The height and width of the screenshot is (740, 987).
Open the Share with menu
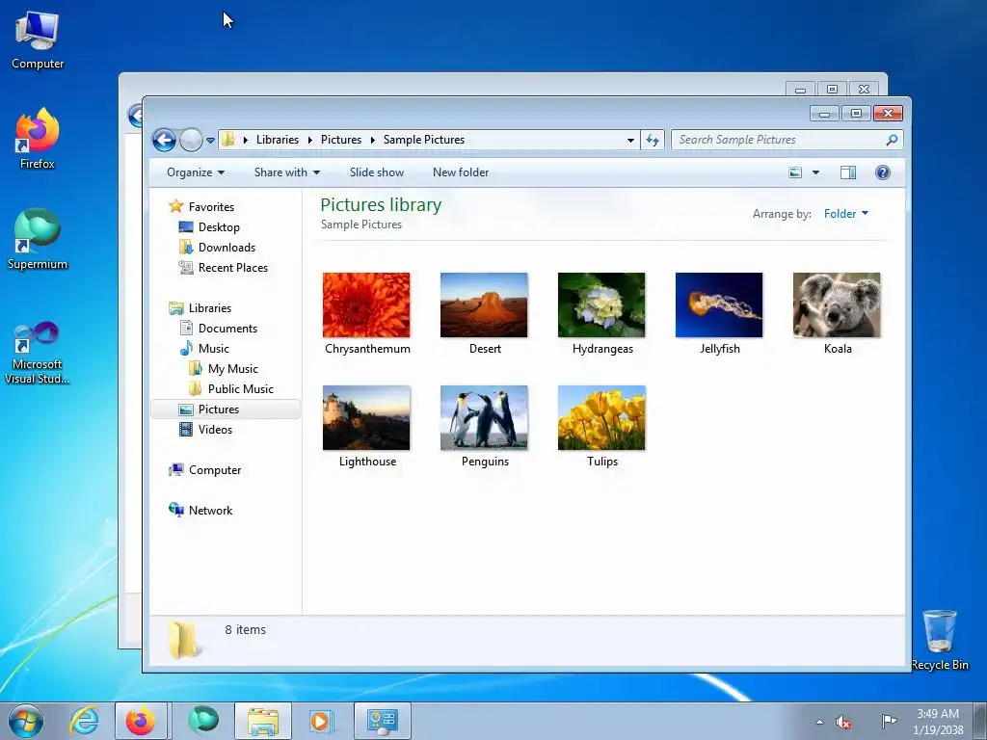click(x=287, y=172)
